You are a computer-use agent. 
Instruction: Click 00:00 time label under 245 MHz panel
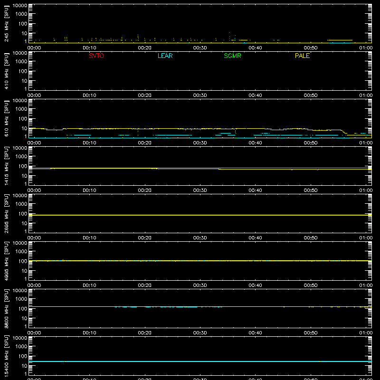click(34, 48)
